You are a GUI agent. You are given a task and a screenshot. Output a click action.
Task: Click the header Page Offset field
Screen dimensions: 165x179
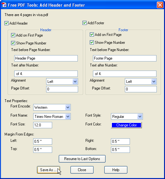click(62, 89)
